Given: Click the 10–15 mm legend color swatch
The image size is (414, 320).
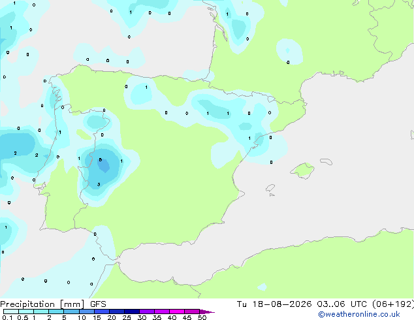Looking at the screenshot, I should (x=87, y=312).
